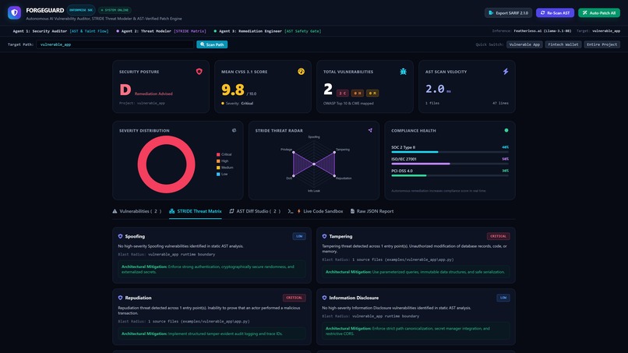
Task: Open the Live Code Sandbox tab
Action: [316, 211]
